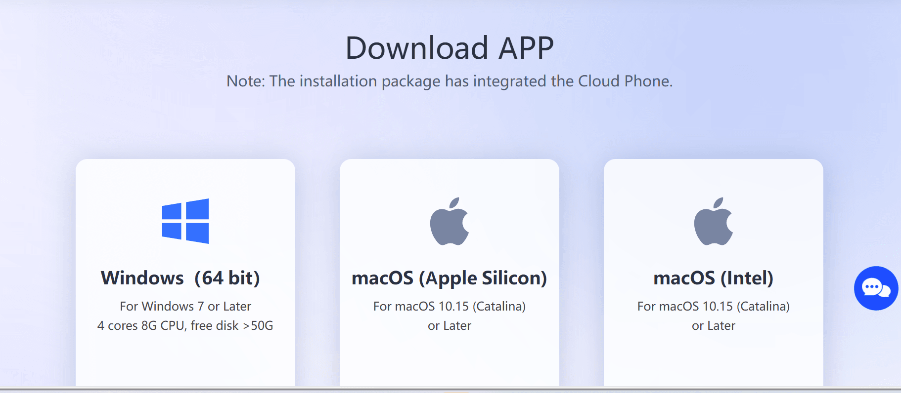Click the horizontal bar along the bottom edge

click(x=450, y=390)
